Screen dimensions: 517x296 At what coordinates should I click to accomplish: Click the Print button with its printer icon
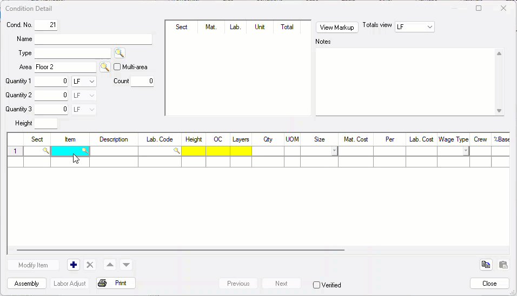click(116, 283)
